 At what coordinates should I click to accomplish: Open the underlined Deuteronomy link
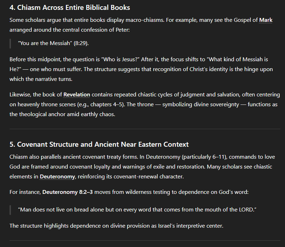point(57,177)
